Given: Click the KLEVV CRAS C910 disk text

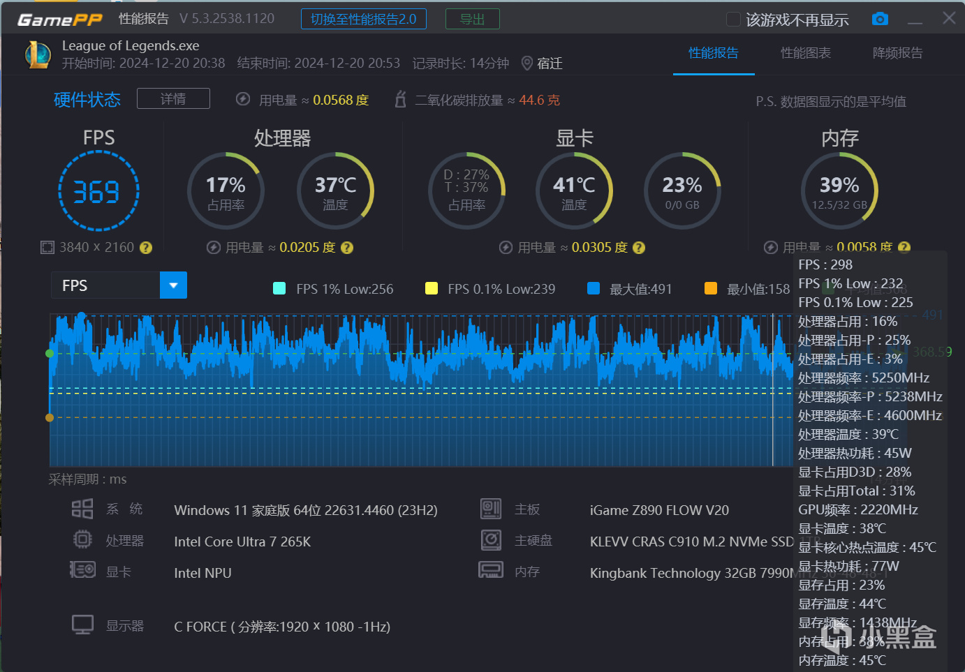Looking at the screenshot, I should click(x=692, y=542).
